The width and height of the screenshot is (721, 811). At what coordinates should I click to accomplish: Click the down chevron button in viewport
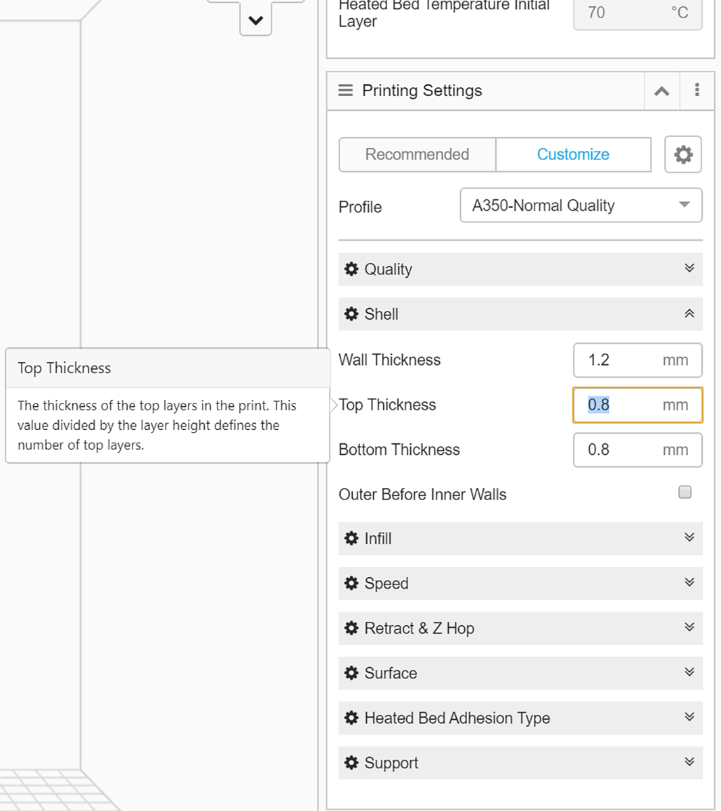[x=255, y=20]
